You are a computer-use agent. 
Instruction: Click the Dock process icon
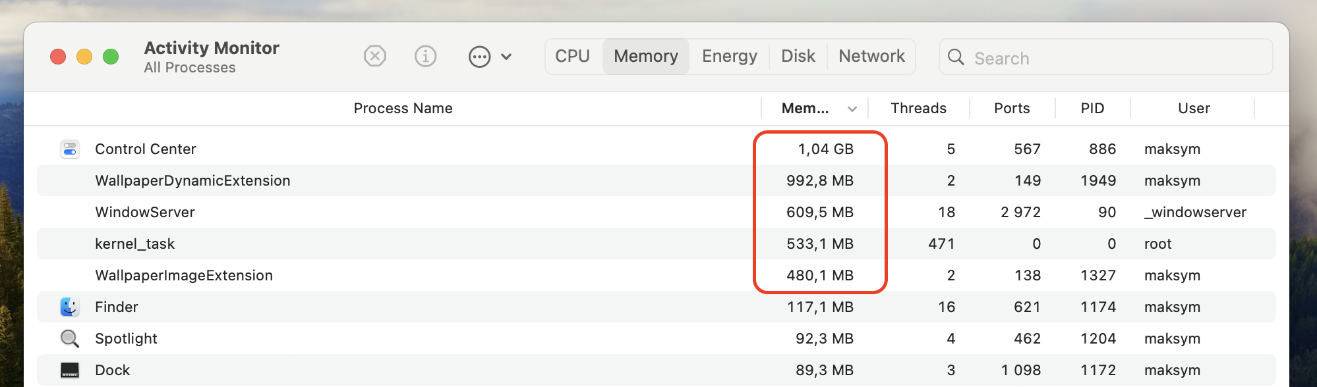pyautogui.click(x=70, y=370)
